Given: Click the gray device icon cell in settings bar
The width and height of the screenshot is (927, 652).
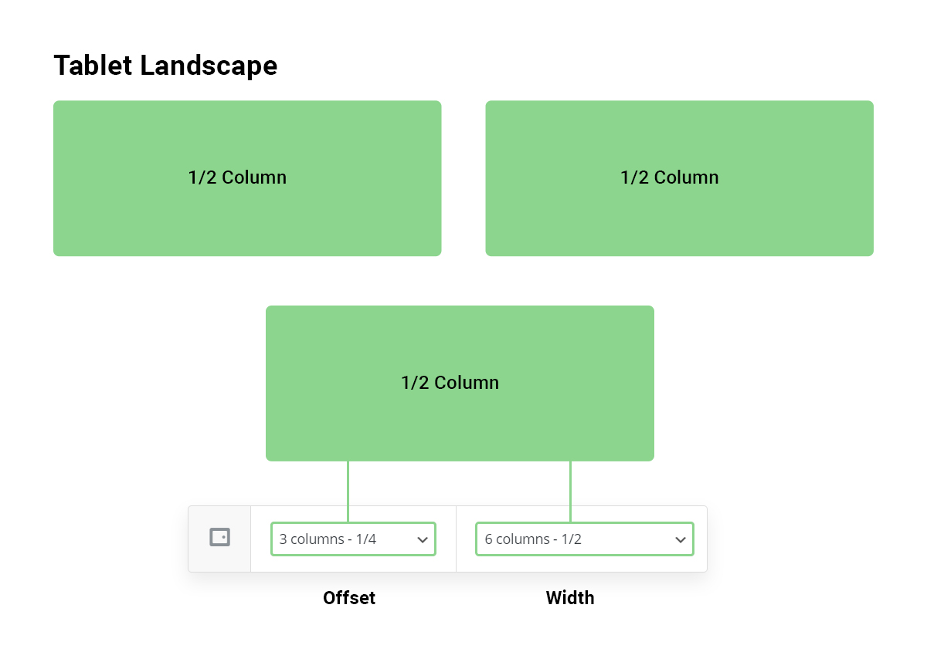Looking at the screenshot, I should (x=219, y=539).
